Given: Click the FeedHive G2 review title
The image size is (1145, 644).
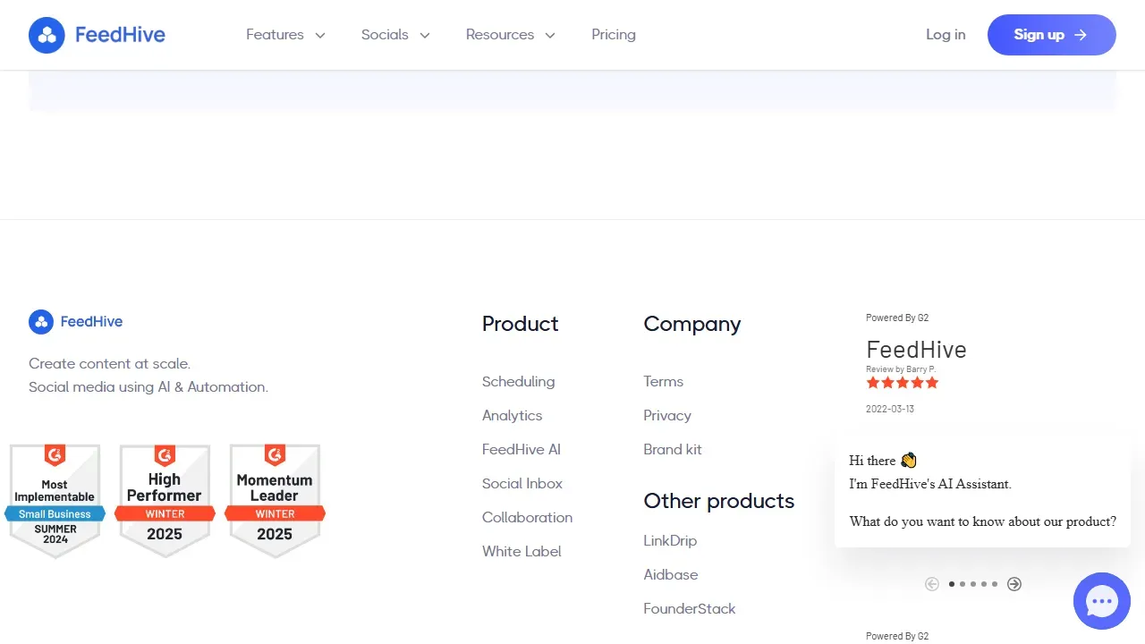Looking at the screenshot, I should click(x=917, y=350).
